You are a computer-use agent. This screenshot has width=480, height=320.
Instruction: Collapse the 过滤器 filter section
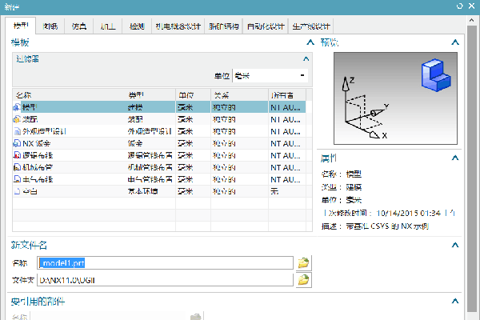[305, 58]
